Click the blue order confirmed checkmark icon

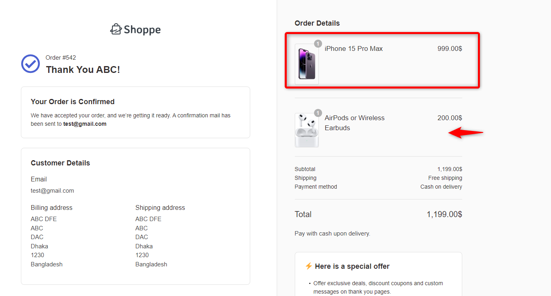click(x=31, y=64)
